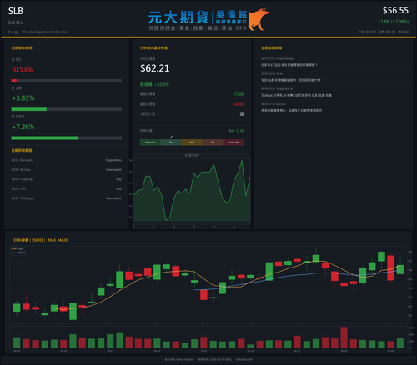Click the Buy rating segment

click(x=171, y=142)
